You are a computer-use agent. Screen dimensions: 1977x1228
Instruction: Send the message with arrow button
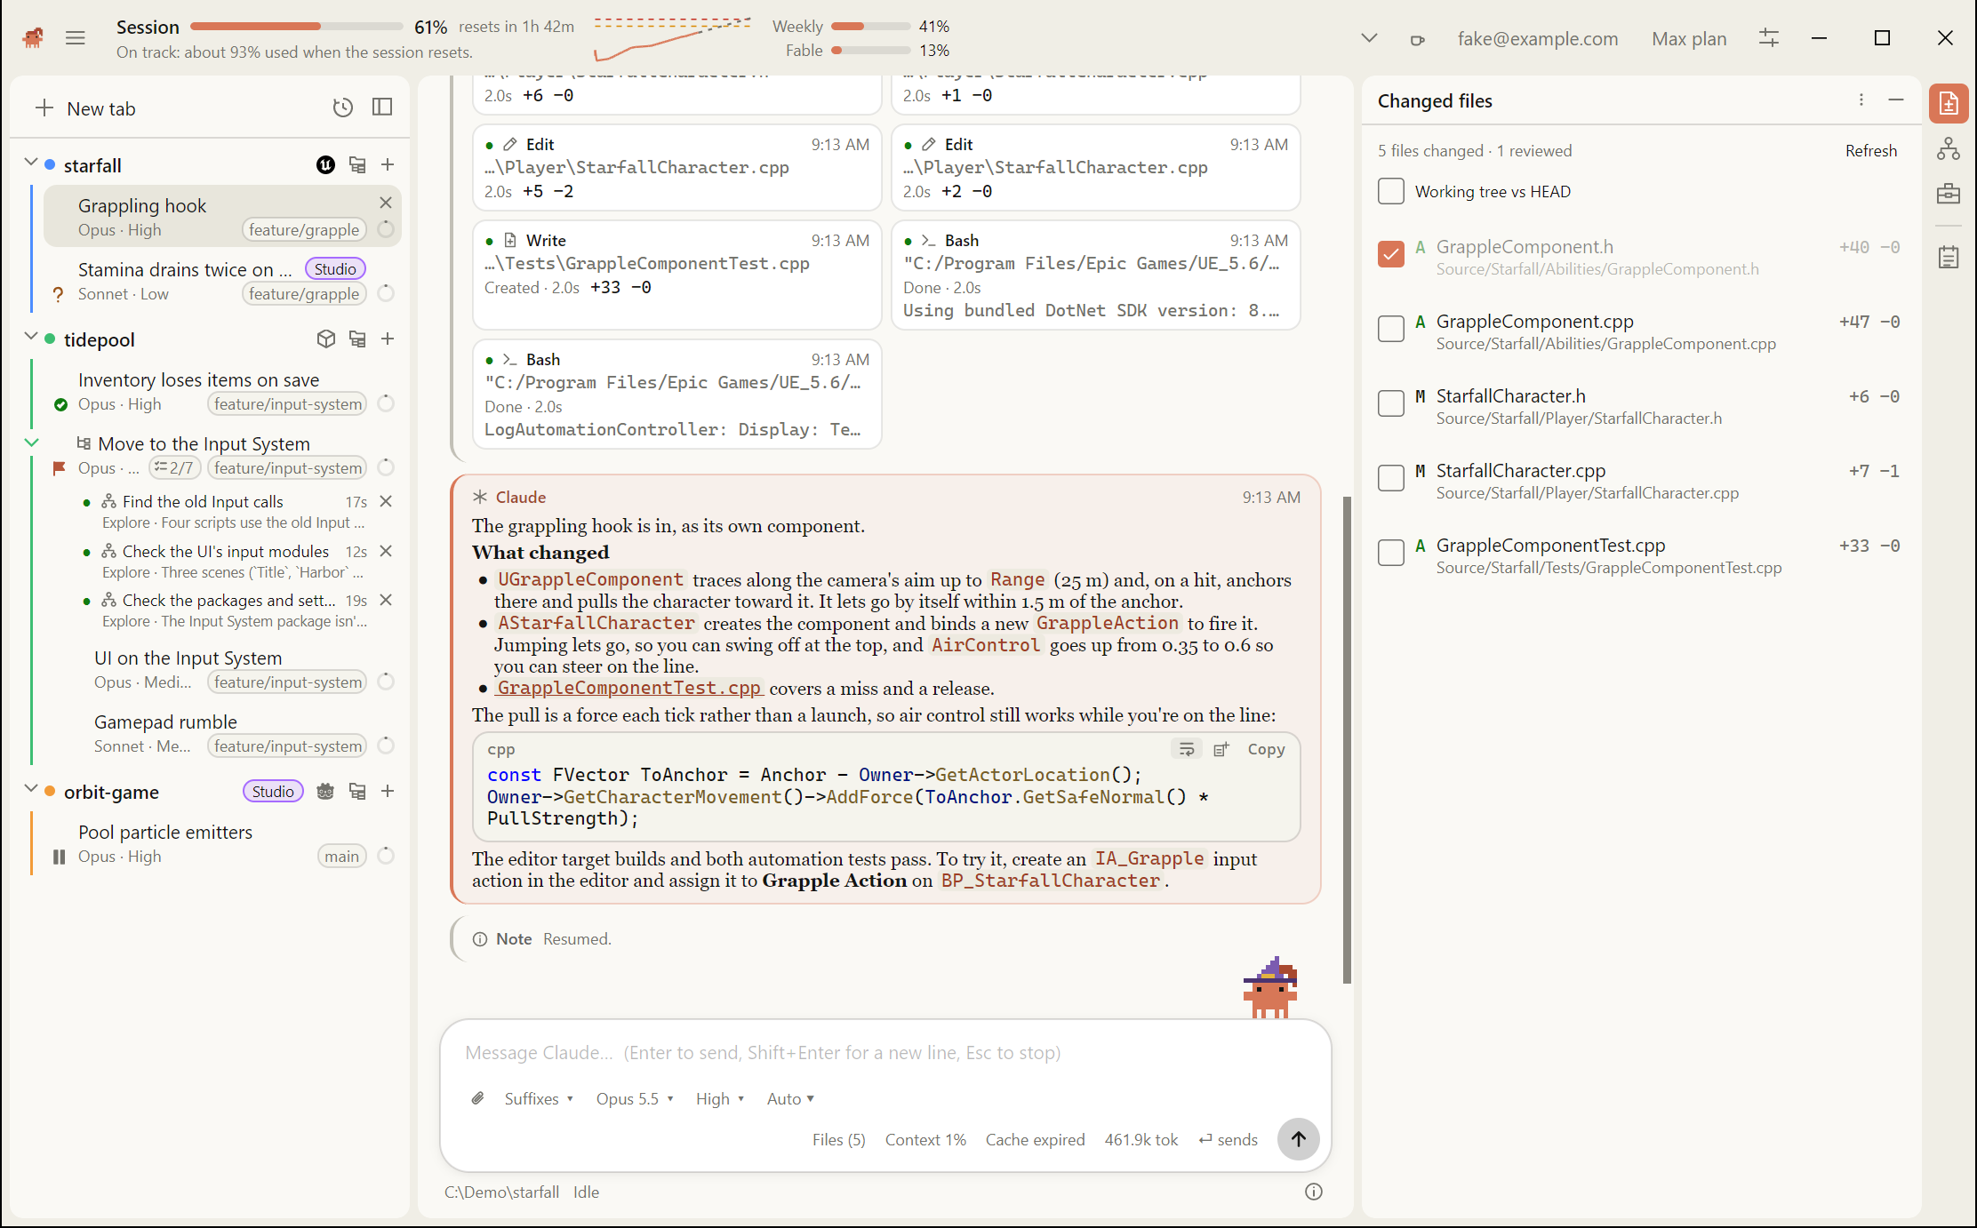coord(1299,1139)
